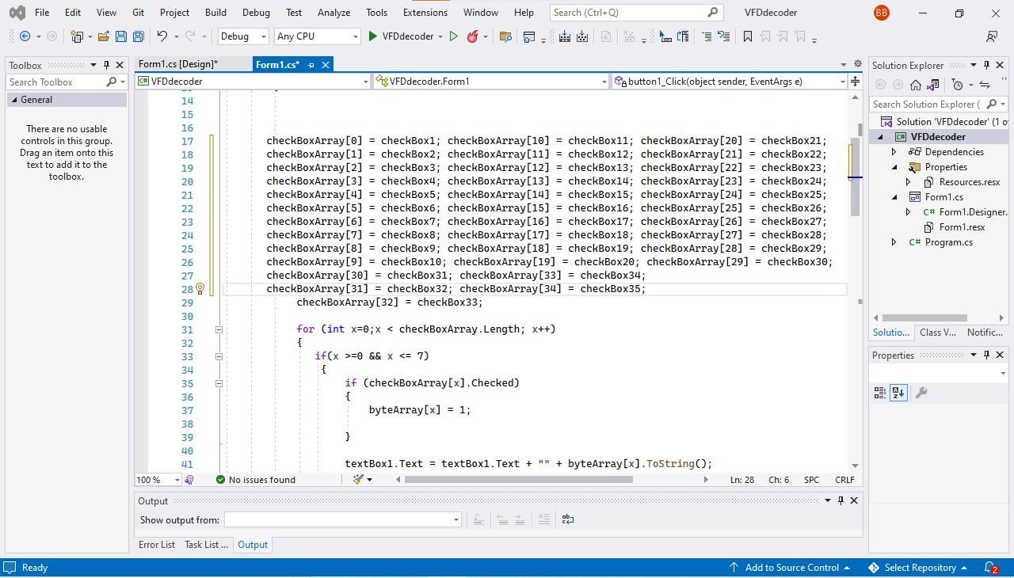Click Alphabetical sort icon in Properties panel

(898, 393)
